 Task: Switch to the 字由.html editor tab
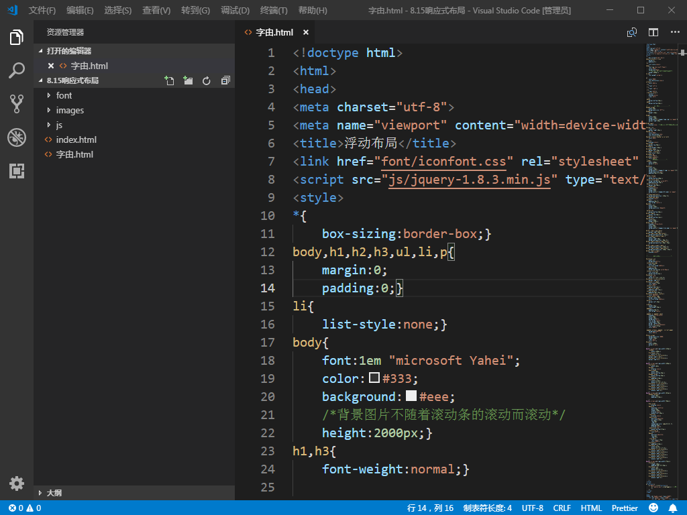[x=274, y=32]
